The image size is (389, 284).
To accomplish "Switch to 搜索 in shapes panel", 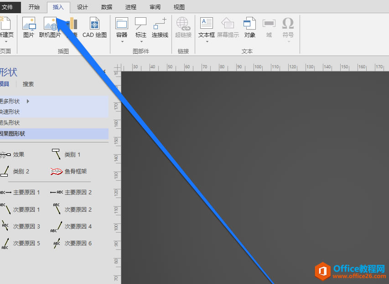I will (28, 84).
